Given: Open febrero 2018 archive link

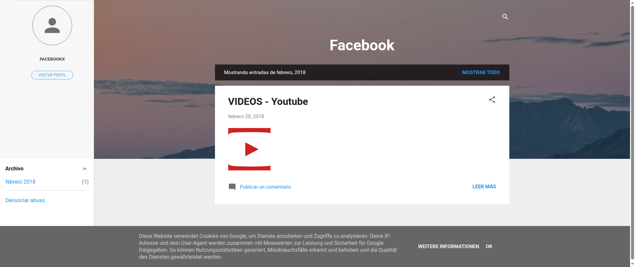Looking at the screenshot, I should coord(20,182).
